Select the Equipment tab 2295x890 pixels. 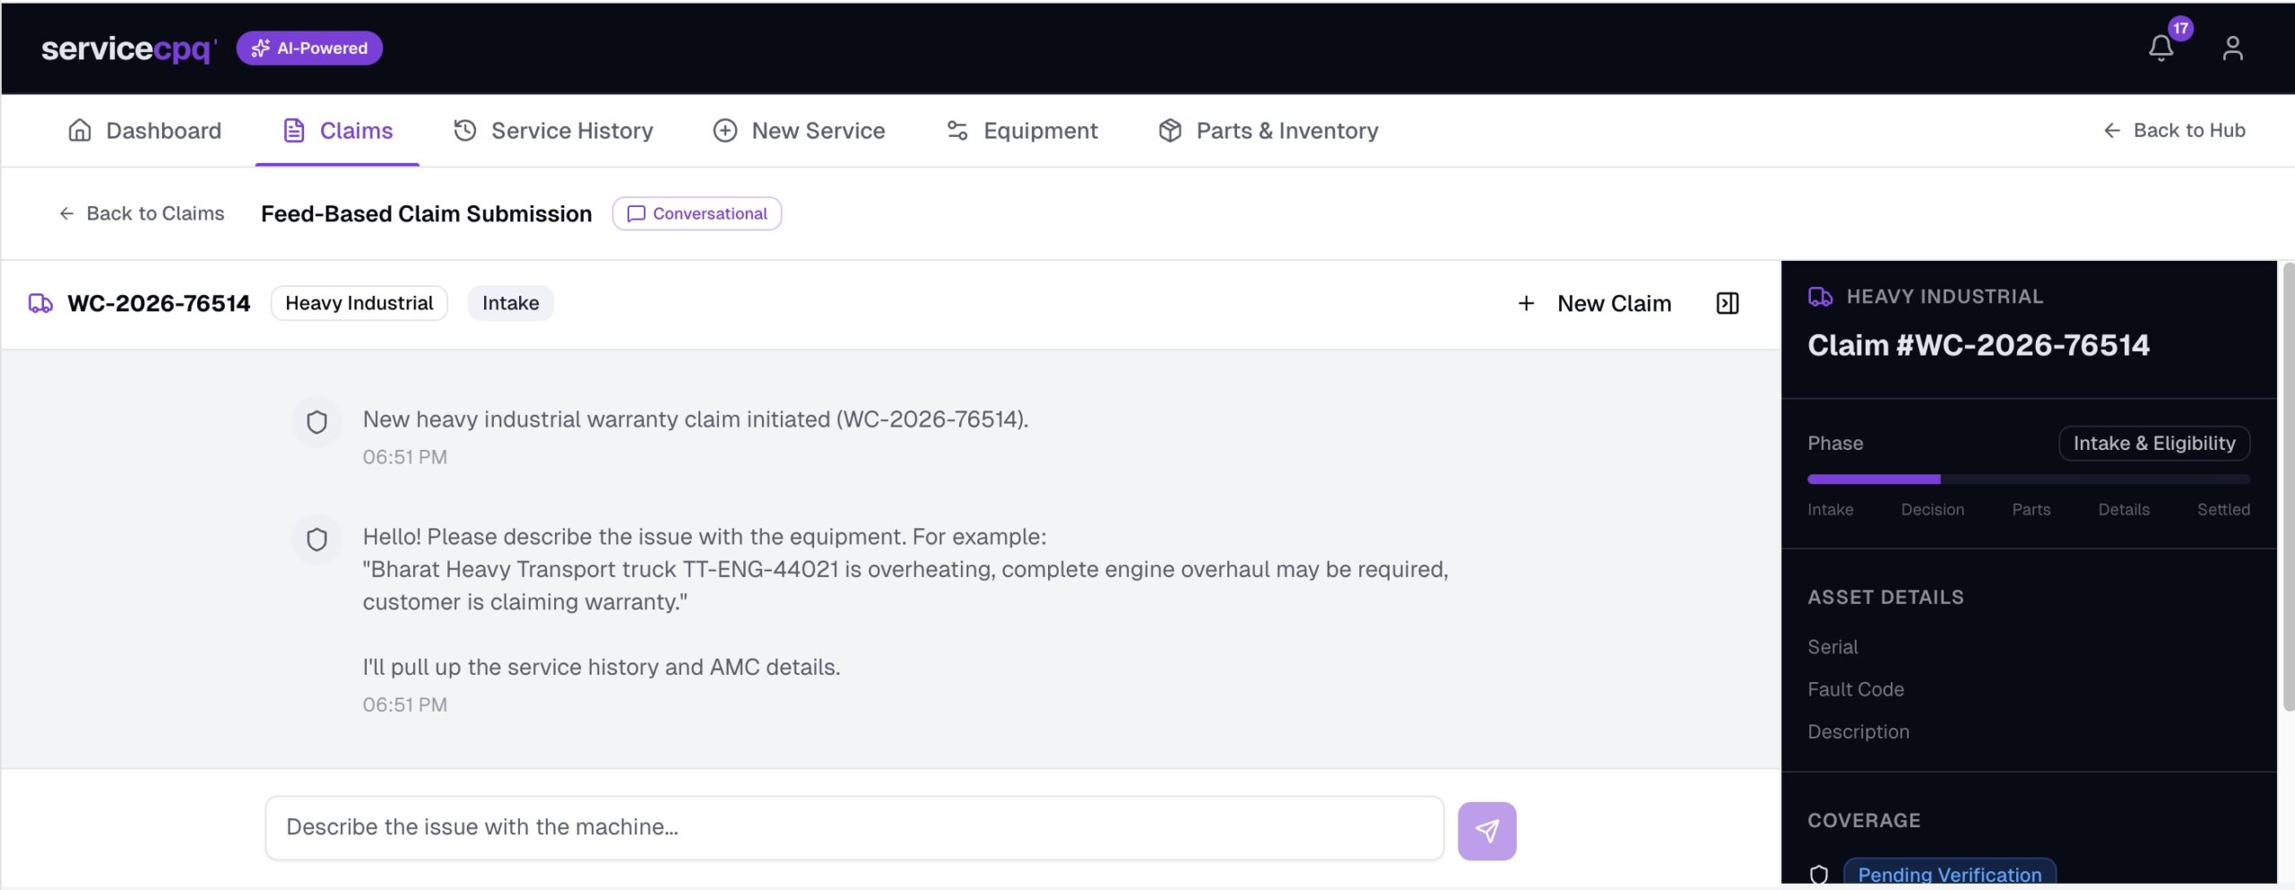pyautogui.click(x=1040, y=130)
